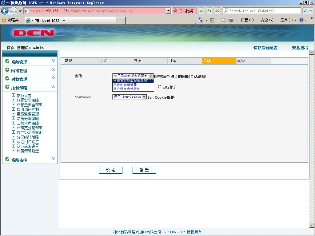The height and width of the screenshot is (236, 315).
Task: Click the 首页 home link
Action: 10,48
